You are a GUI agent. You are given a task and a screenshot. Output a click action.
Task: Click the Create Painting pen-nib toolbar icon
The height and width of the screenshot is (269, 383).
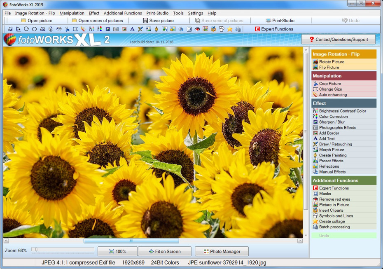pos(156,29)
